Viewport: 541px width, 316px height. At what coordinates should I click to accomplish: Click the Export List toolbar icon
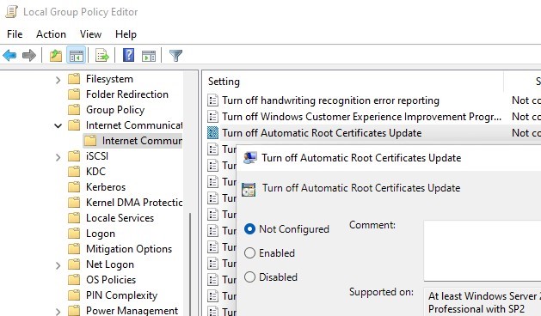[x=102, y=55]
